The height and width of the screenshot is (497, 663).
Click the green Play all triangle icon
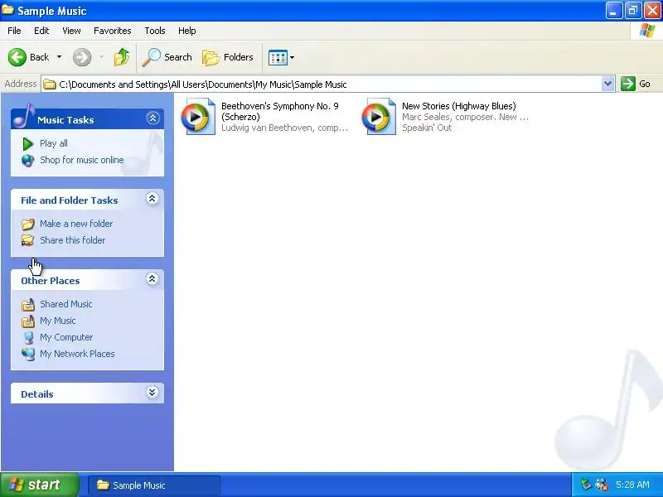click(28, 143)
